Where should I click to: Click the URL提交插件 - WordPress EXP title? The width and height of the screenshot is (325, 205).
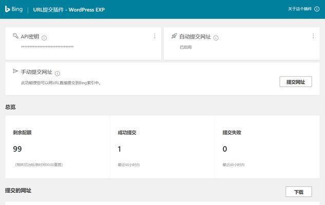point(69,10)
